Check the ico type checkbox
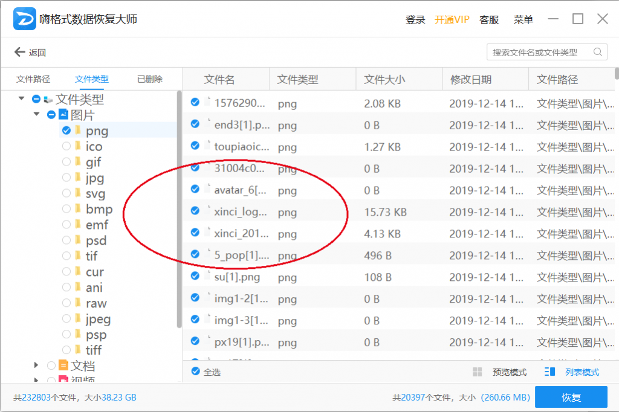The width and height of the screenshot is (619, 412). point(66,146)
